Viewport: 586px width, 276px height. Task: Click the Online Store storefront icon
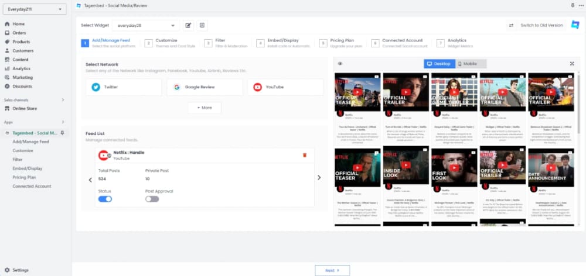coord(7,109)
